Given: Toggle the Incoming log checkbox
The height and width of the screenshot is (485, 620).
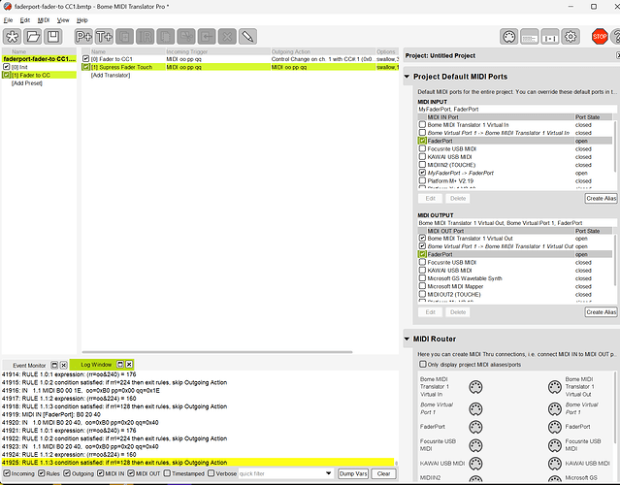Looking at the screenshot, I should click(7, 473).
